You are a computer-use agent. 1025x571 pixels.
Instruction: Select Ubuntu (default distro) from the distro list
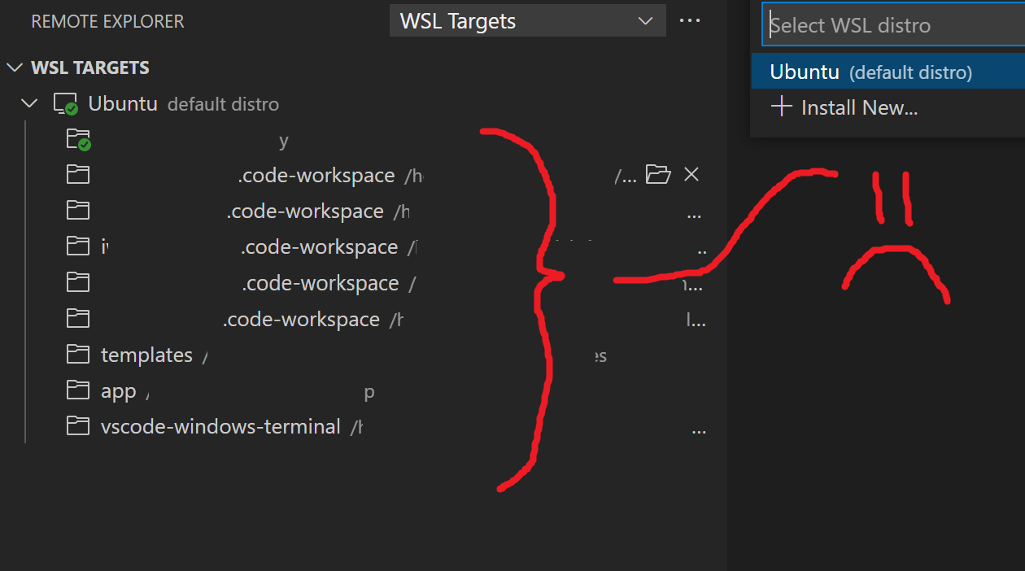(x=862, y=71)
